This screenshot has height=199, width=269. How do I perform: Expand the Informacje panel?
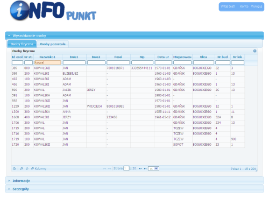[134, 181]
